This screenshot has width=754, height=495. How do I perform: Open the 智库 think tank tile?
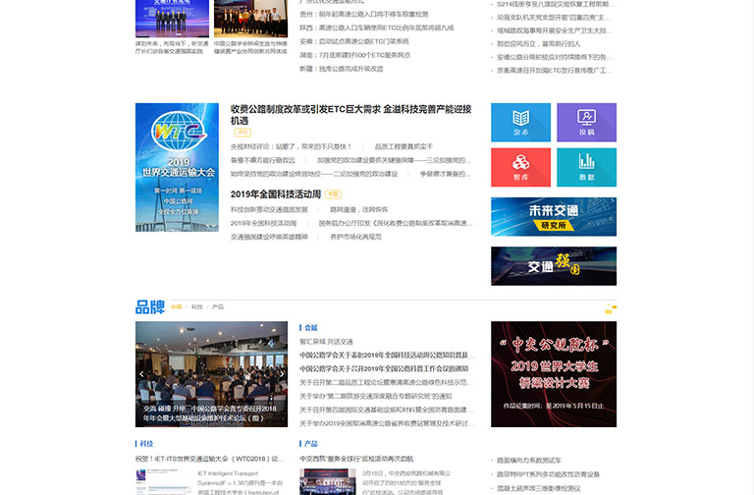(x=520, y=167)
